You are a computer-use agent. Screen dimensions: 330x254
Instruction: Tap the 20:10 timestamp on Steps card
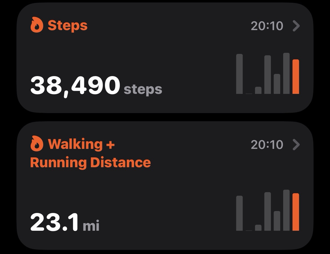[x=267, y=26]
